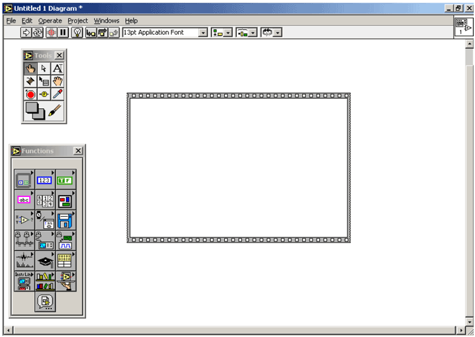Open the Operate menu
The image size is (475, 337).
coord(50,21)
